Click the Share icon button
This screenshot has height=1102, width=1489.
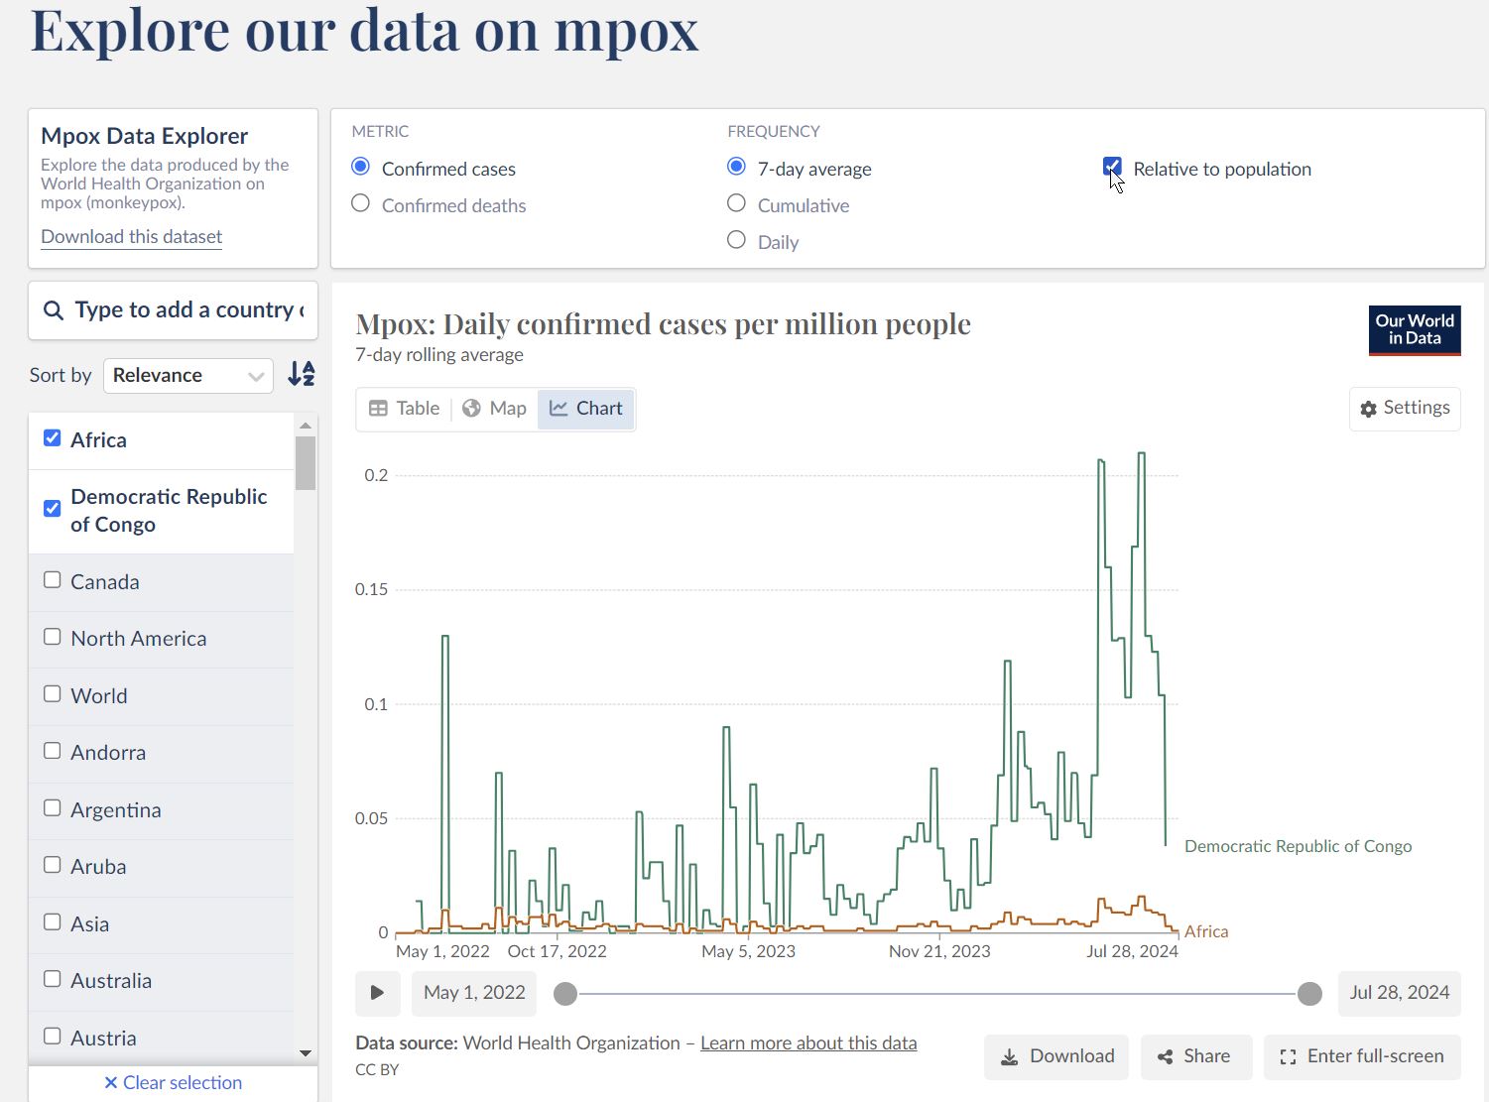(1195, 1056)
